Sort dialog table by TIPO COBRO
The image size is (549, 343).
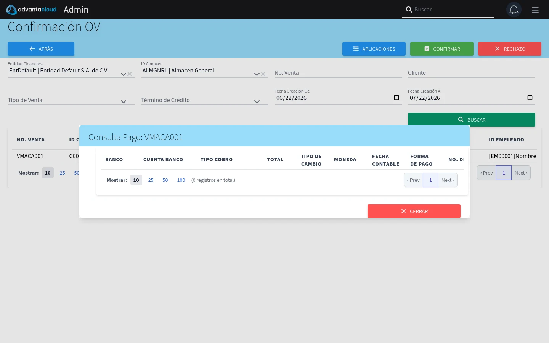click(217, 160)
